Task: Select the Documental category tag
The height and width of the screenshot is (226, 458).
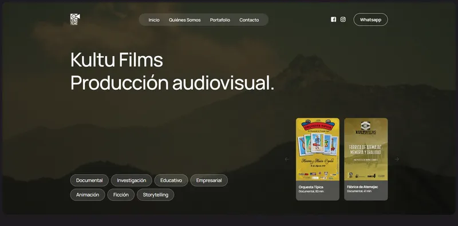Action: pyautogui.click(x=89, y=180)
